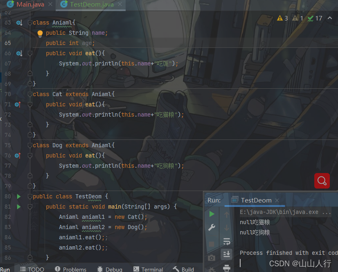This screenshot has height=272, width=338.
Task: Click the overridden-method gutter icon on line 66
Action: coord(19,53)
